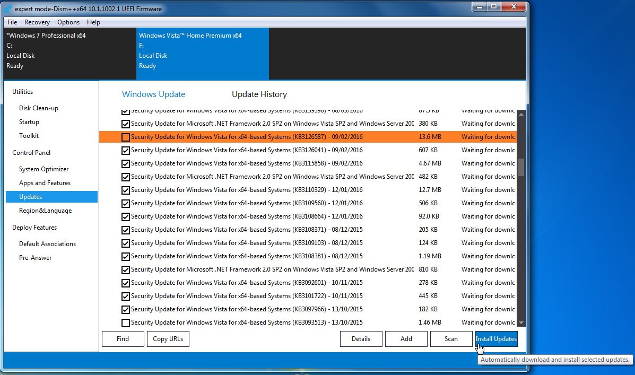Open the Toolkit section

click(x=29, y=136)
